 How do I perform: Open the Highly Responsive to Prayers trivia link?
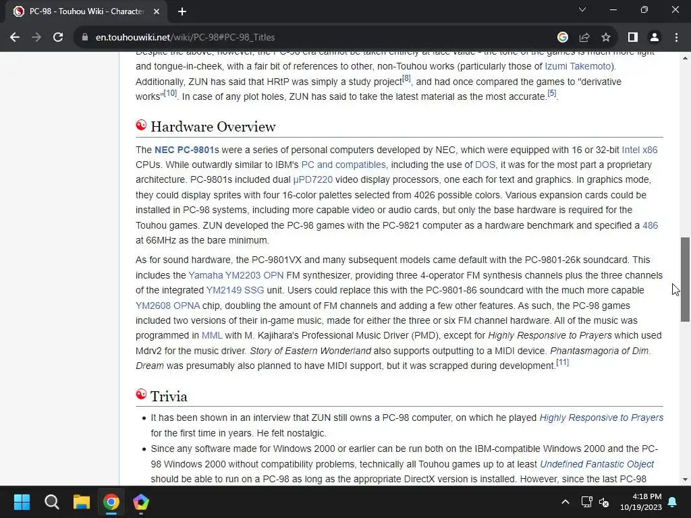(601, 418)
